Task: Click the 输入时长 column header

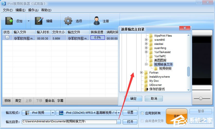Action: 43,32
